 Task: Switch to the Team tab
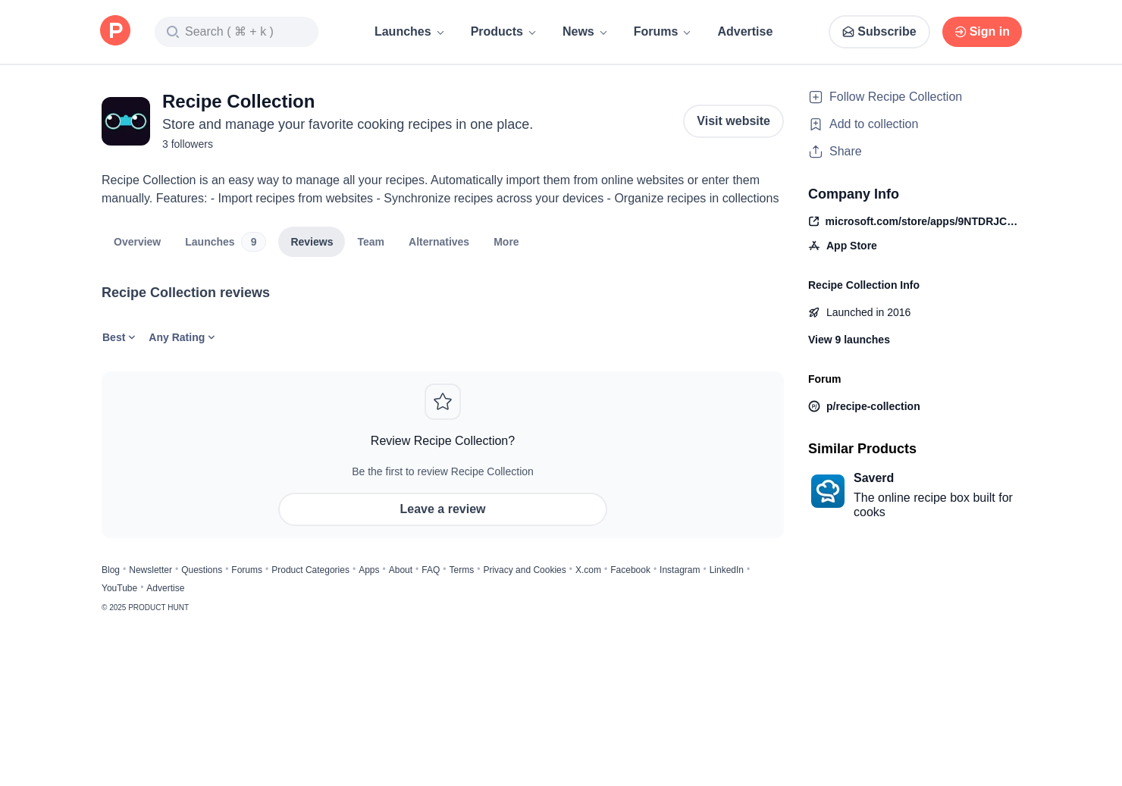[x=371, y=242]
